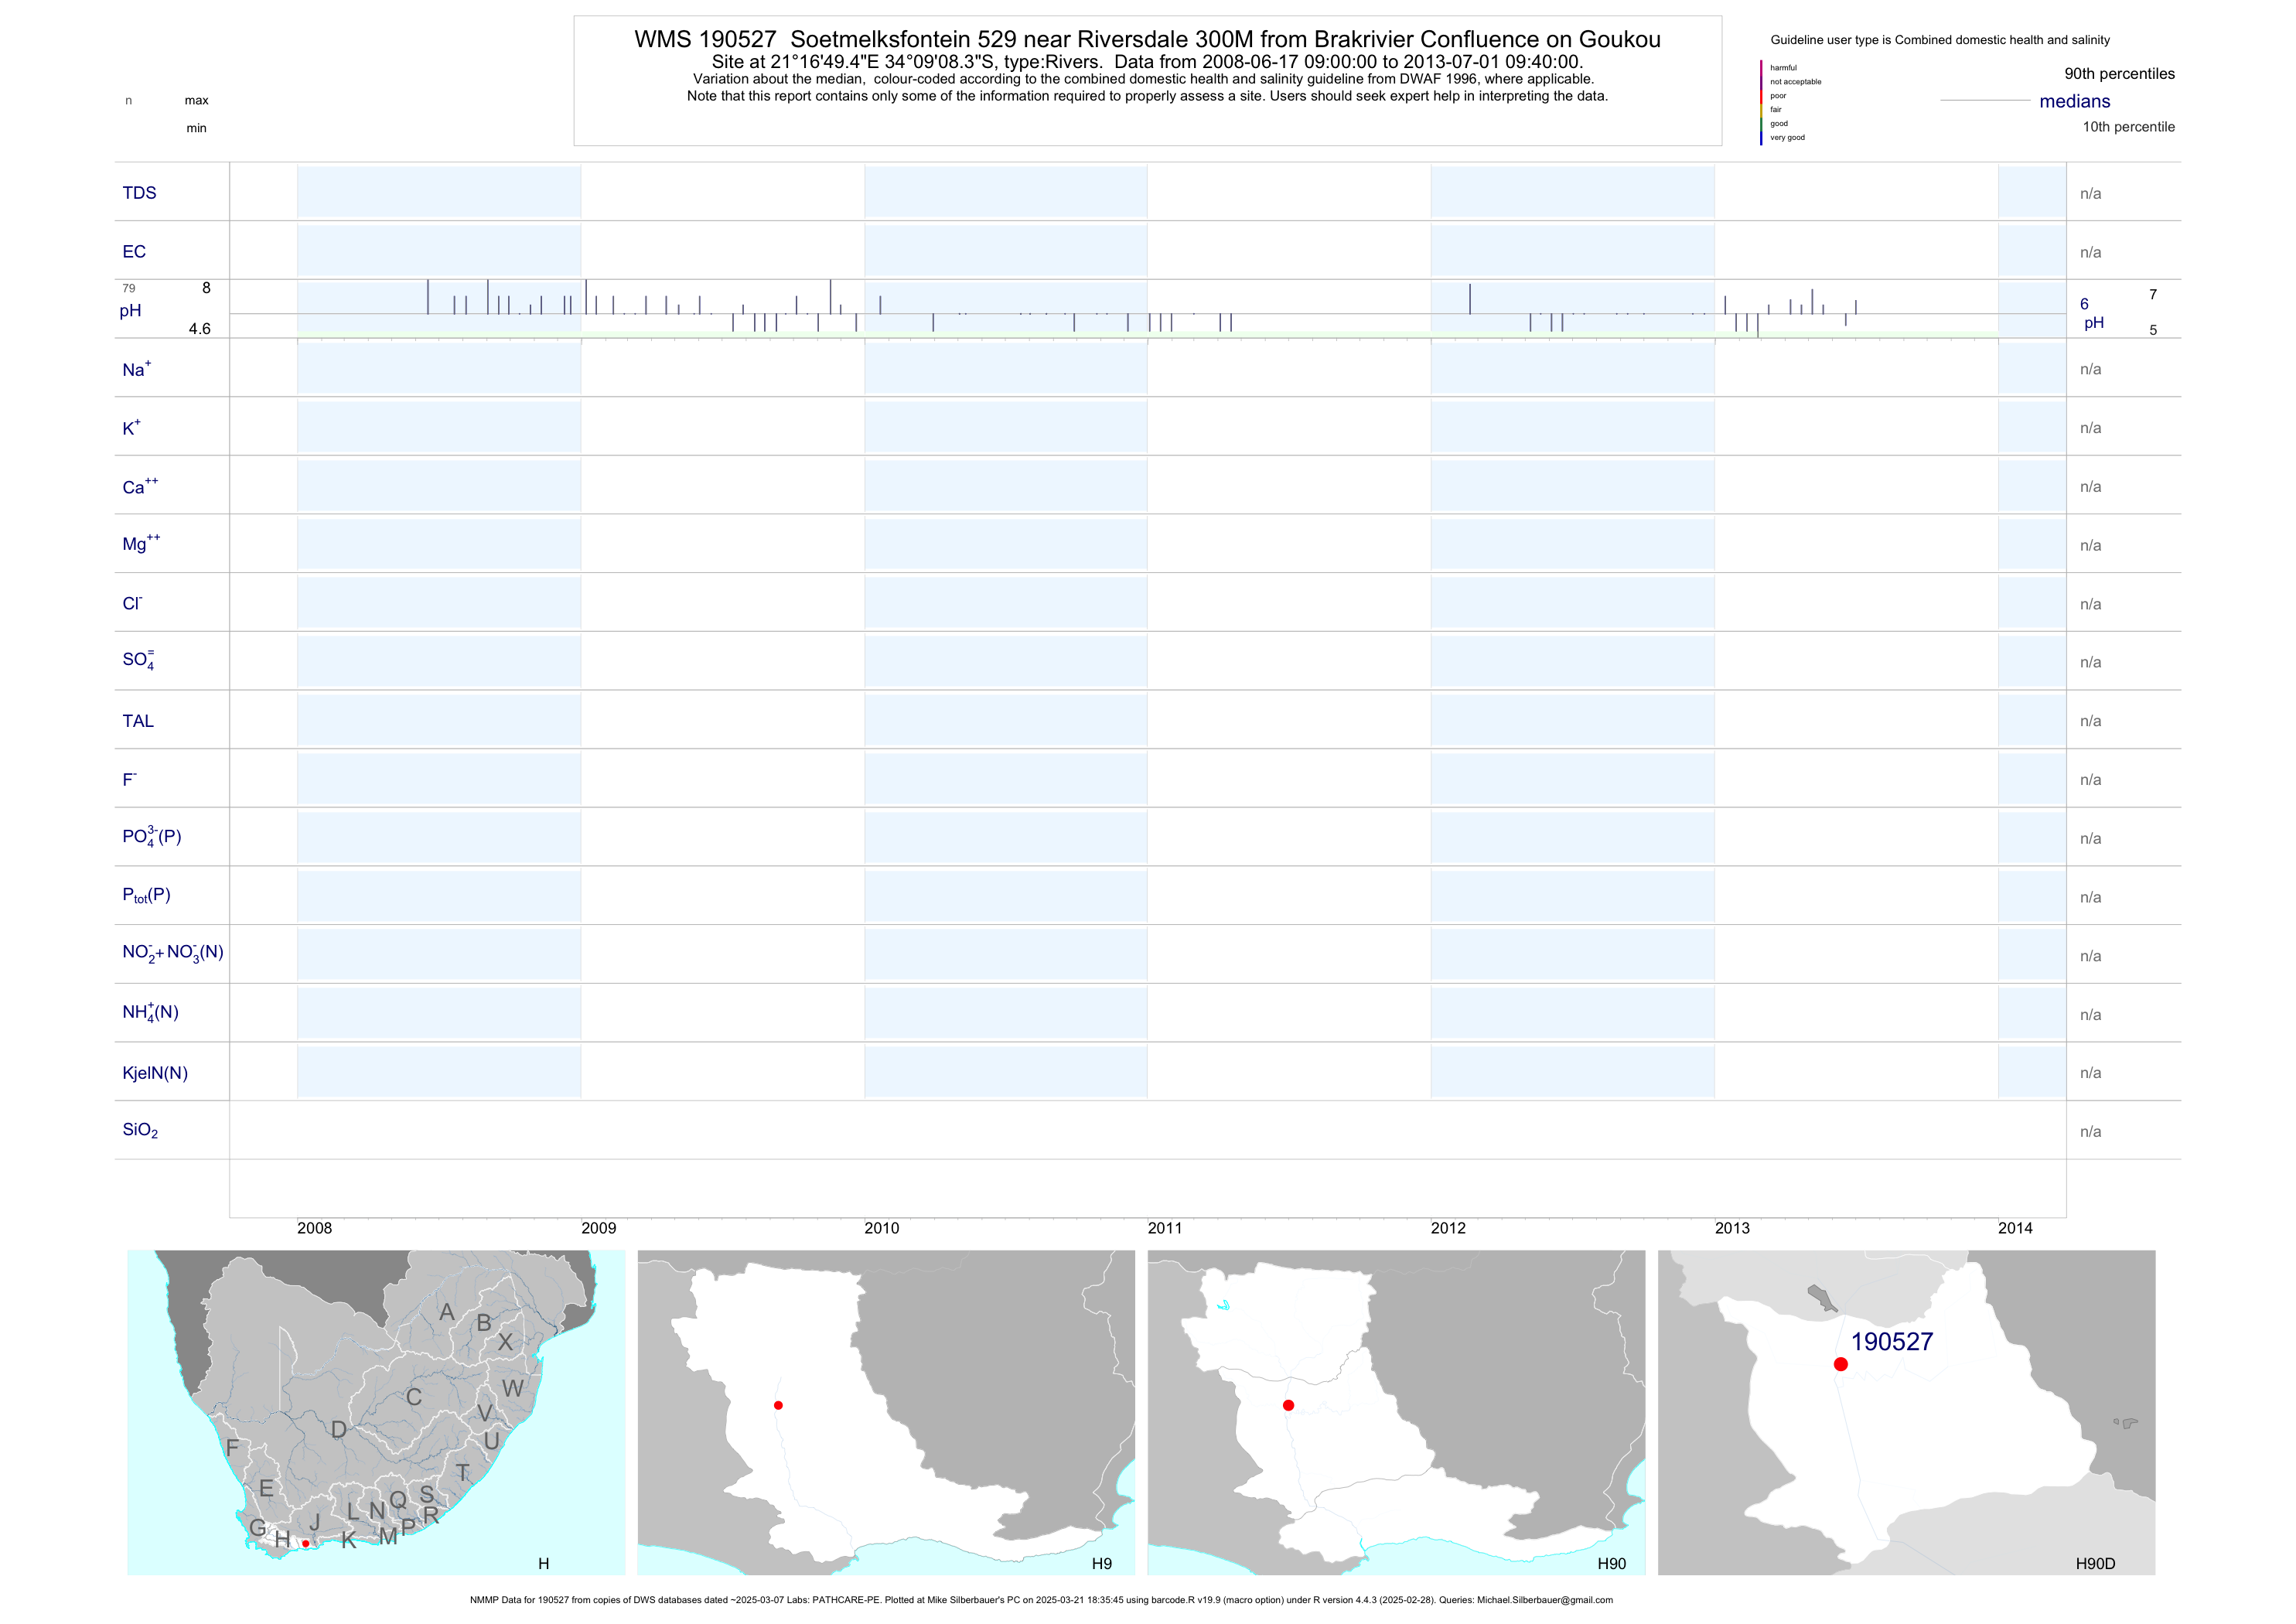Click the red site dot labeled 190527
2296x1624 pixels.
[1840, 1364]
